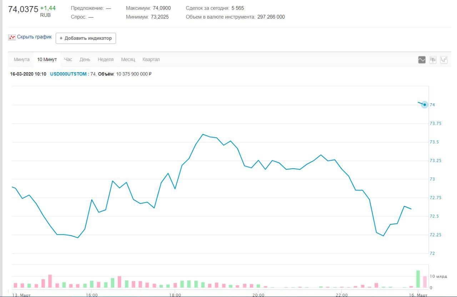Click the 73.5 price axis label
Viewport: 457px width, 297px height.
[x=434, y=142]
